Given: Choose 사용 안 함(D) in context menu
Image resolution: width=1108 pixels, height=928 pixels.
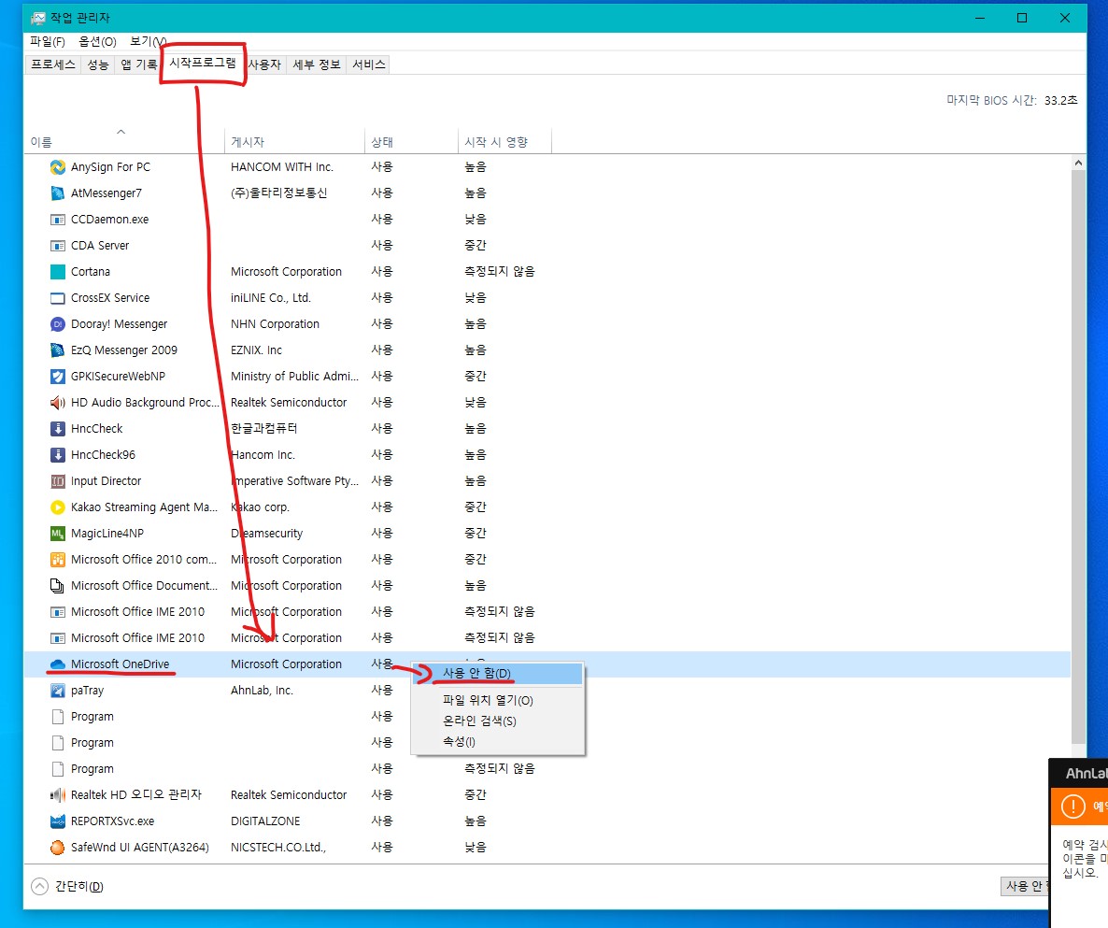Looking at the screenshot, I should click(497, 674).
